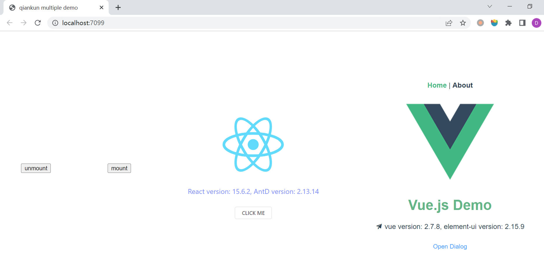The image size is (544, 257).
Task: Click the vue version element-ui version text
Action: coord(454,227)
